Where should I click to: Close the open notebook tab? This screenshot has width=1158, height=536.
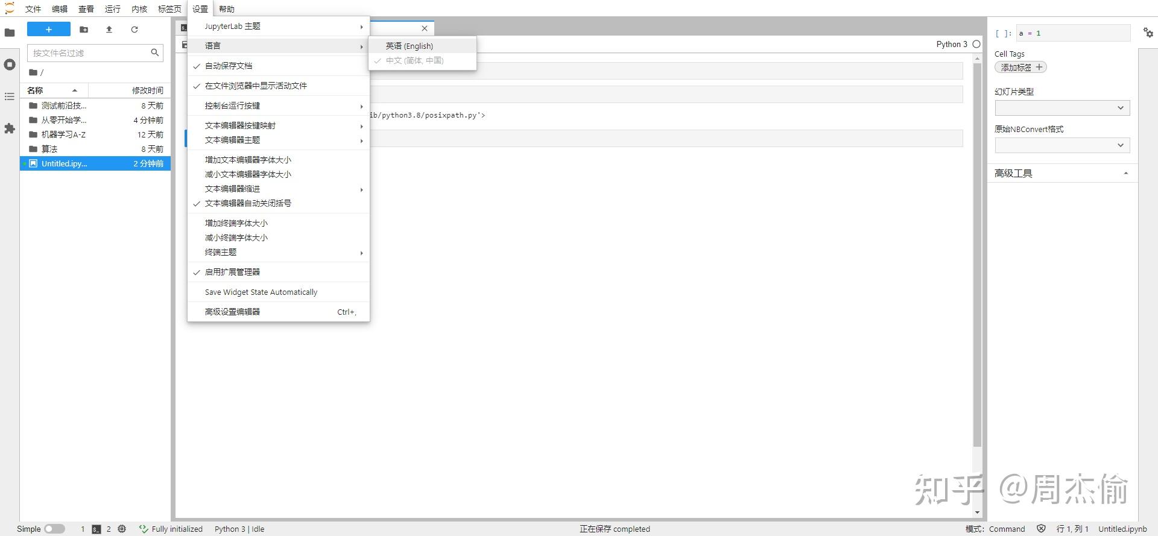pyautogui.click(x=425, y=28)
